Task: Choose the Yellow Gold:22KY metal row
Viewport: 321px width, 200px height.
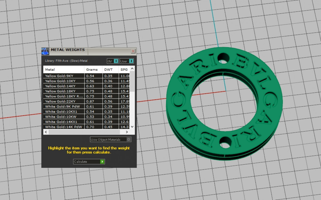Action: (x=63, y=101)
